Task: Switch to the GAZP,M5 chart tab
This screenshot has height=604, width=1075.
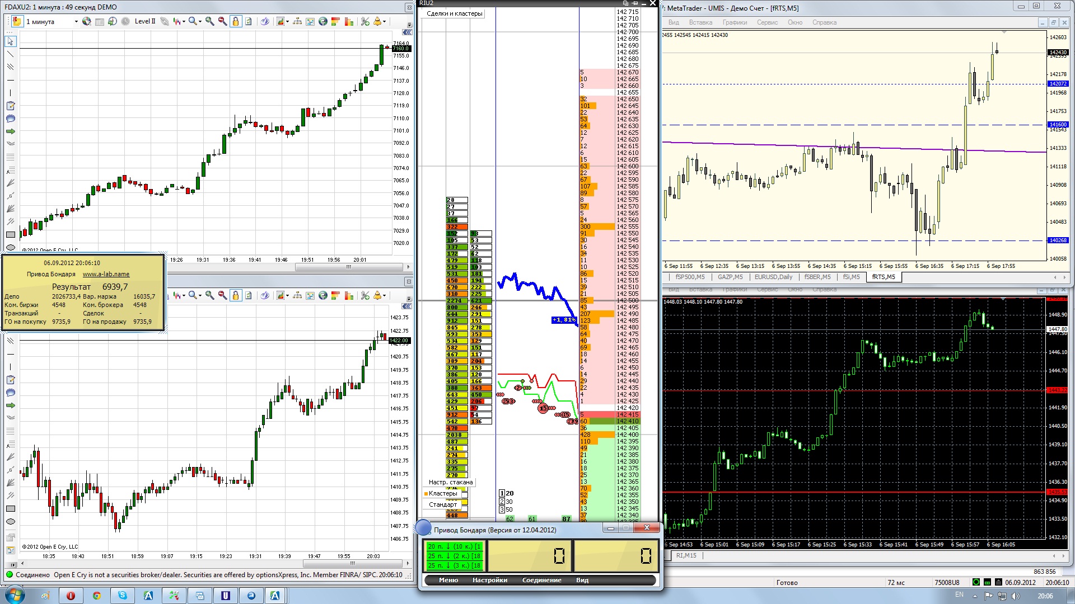Action: tap(730, 277)
